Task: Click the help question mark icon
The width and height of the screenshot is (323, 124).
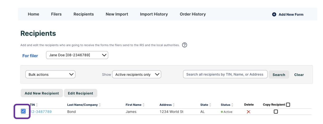Action: [184, 45]
